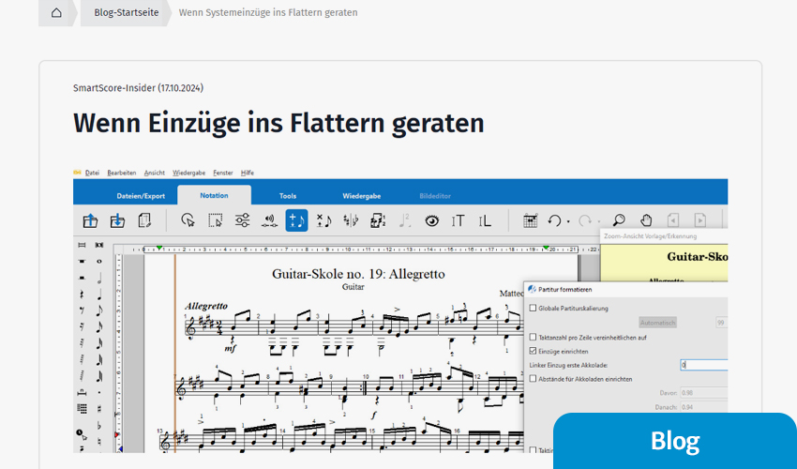Click the mixer sliders icon in toolbar
This screenshot has height=469, width=797.
pos(242,221)
